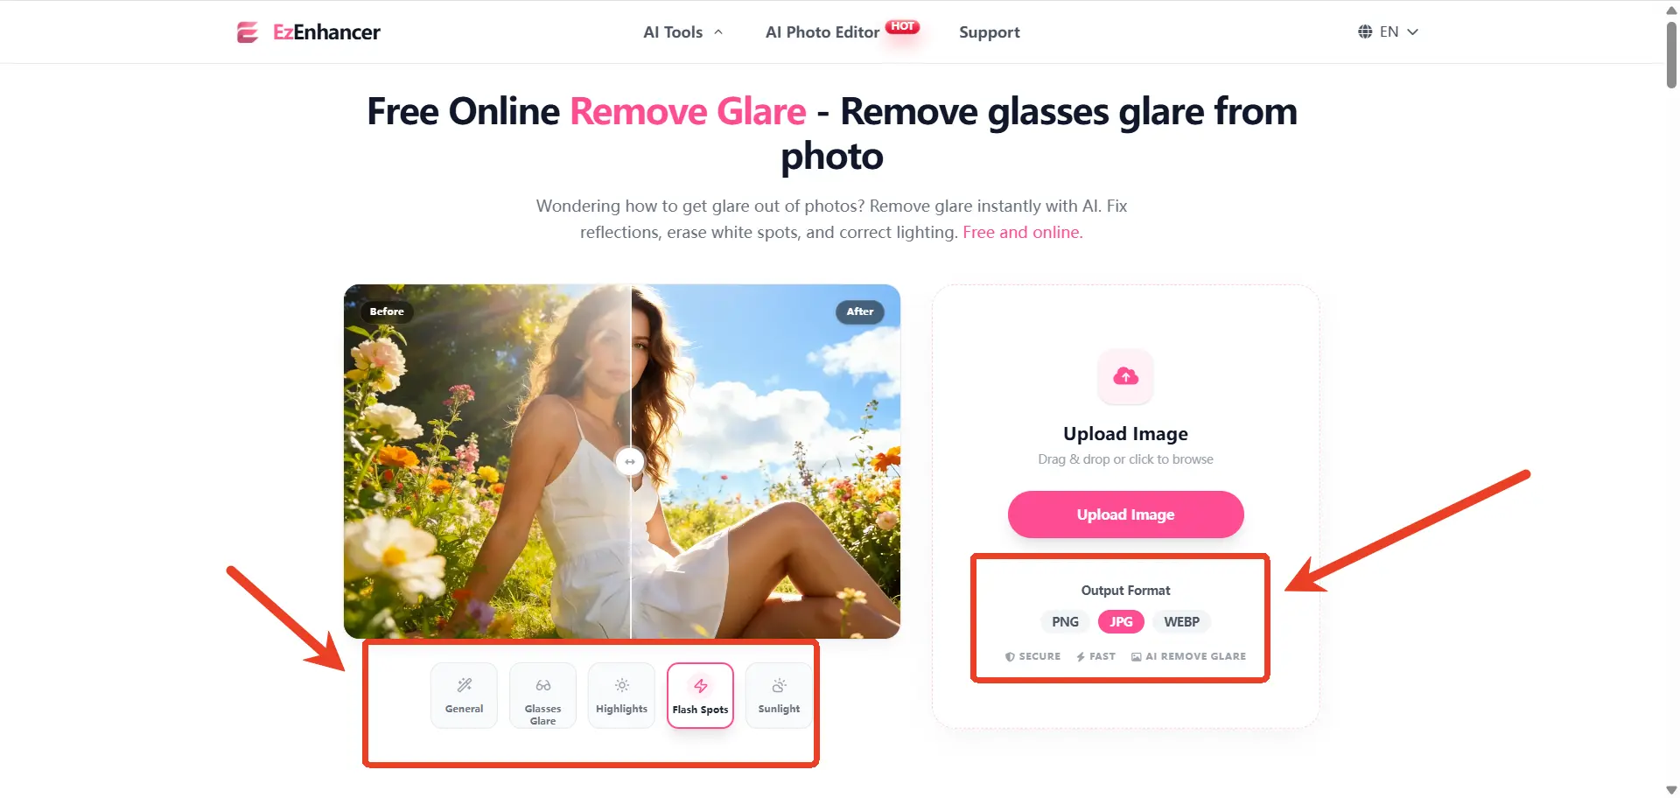This screenshot has height=798, width=1680.
Task: Click the EzEnhancer logo icon
Action: [248, 32]
